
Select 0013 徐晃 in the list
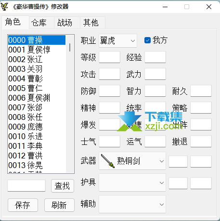point(37,165)
